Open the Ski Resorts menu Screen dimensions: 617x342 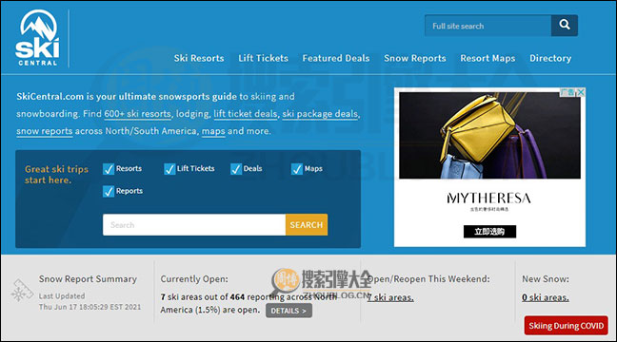coord(199,58)
